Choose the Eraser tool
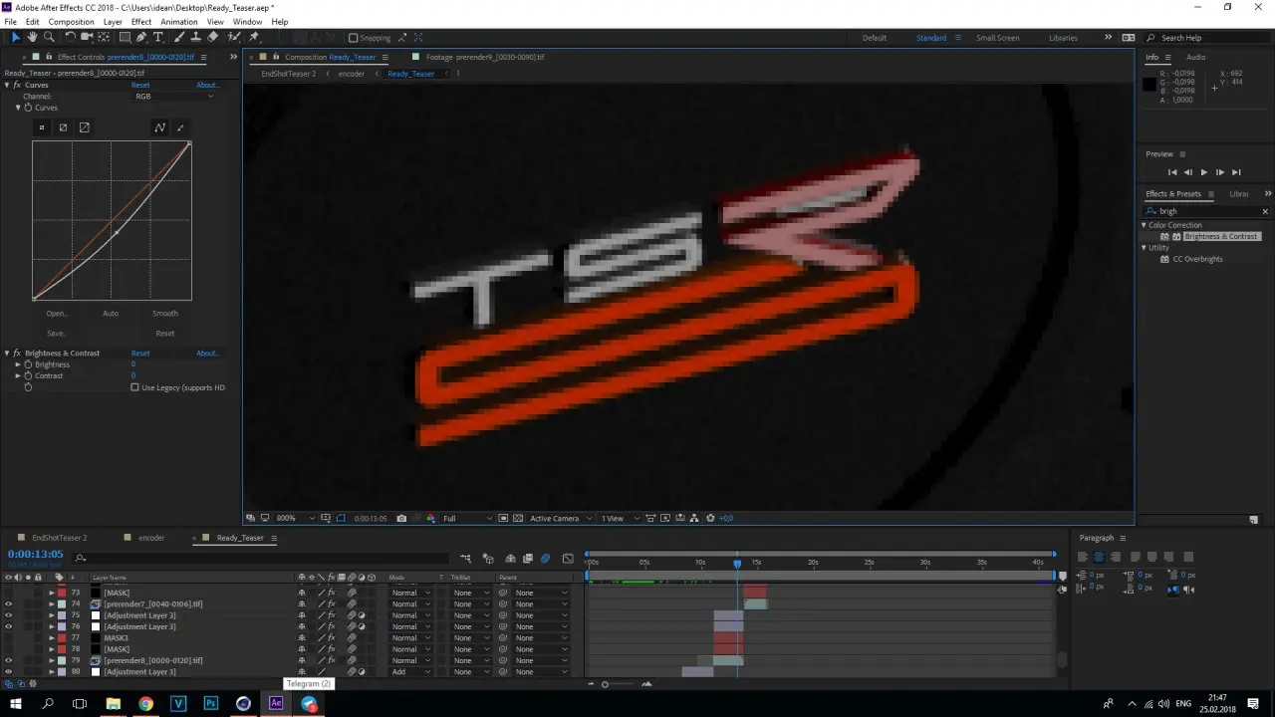The image size is (1275, 717). [213, 38]
